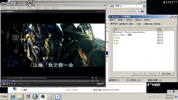Show hidden tray icons arrow
Screen dimensions: 178x100
tap(150, 97)
